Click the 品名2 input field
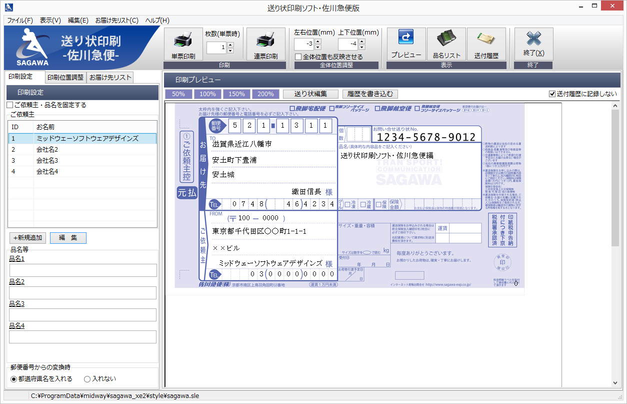 pyautogui.click(x=83, y=293)
